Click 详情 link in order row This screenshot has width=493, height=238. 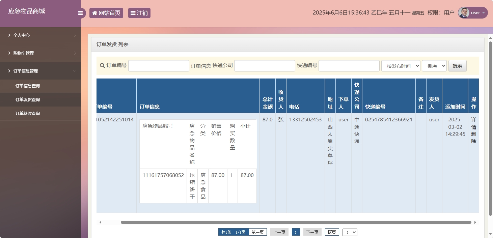click(473, 123)
